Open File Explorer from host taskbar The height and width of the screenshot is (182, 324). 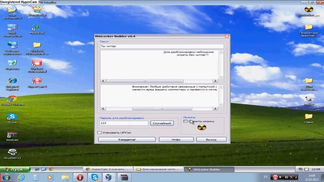coord(65,177)
